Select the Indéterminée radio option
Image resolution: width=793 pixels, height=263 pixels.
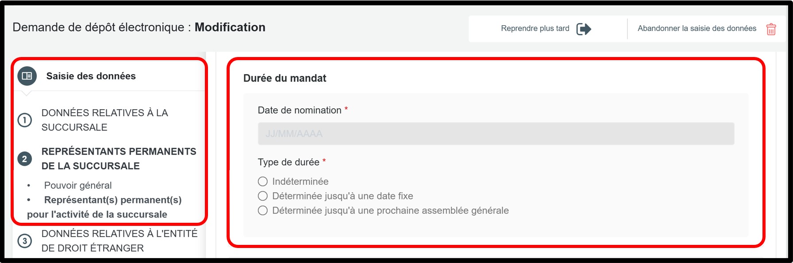point(263,182)
